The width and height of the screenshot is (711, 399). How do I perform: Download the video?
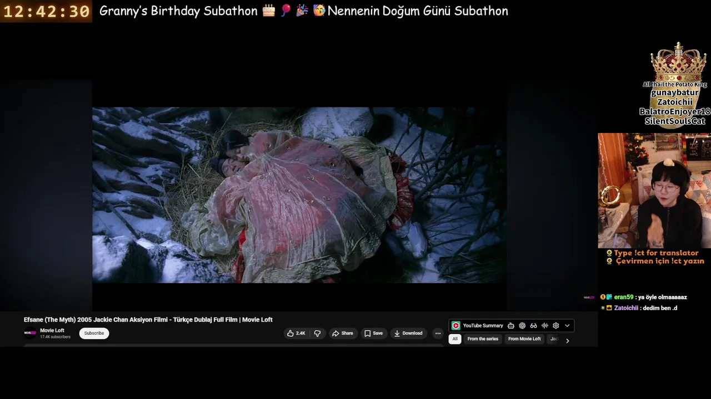pos(408,333)
